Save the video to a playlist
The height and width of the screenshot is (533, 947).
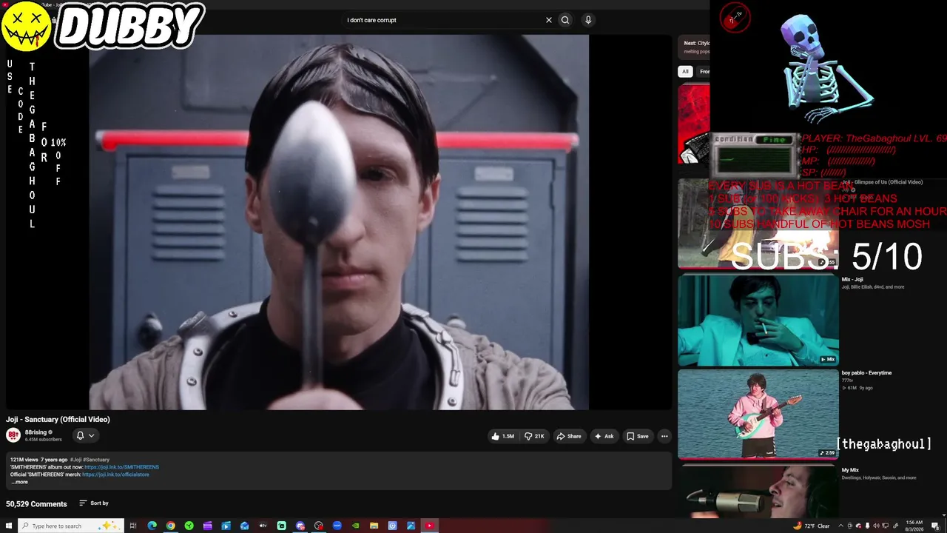pos(638,436)
